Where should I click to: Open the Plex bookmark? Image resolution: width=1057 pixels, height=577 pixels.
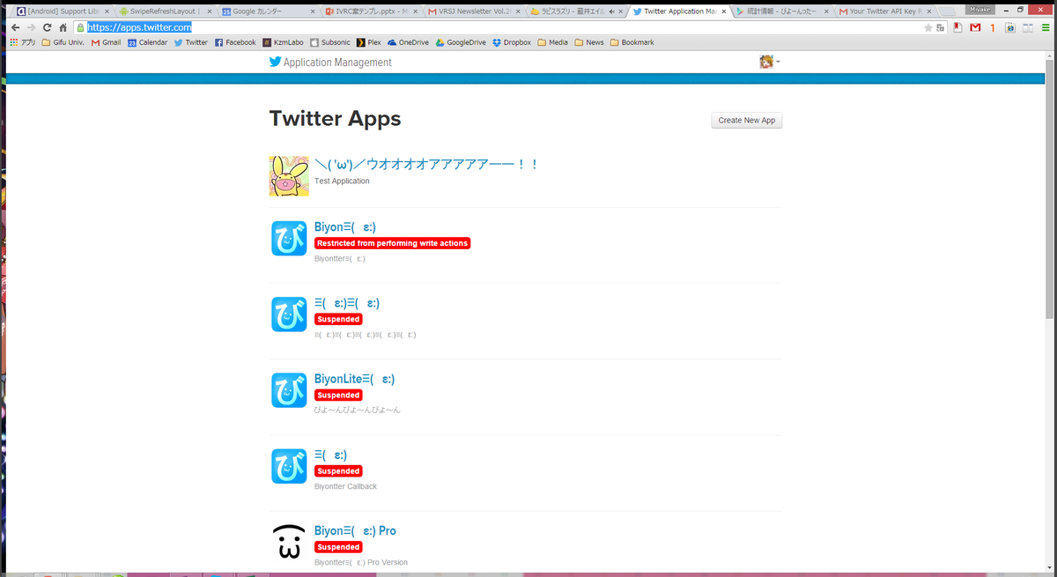[x=369, y=42]
